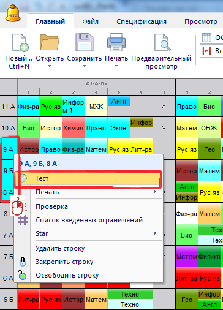
Task: Click the New document icon
Action: coord(20,43)
